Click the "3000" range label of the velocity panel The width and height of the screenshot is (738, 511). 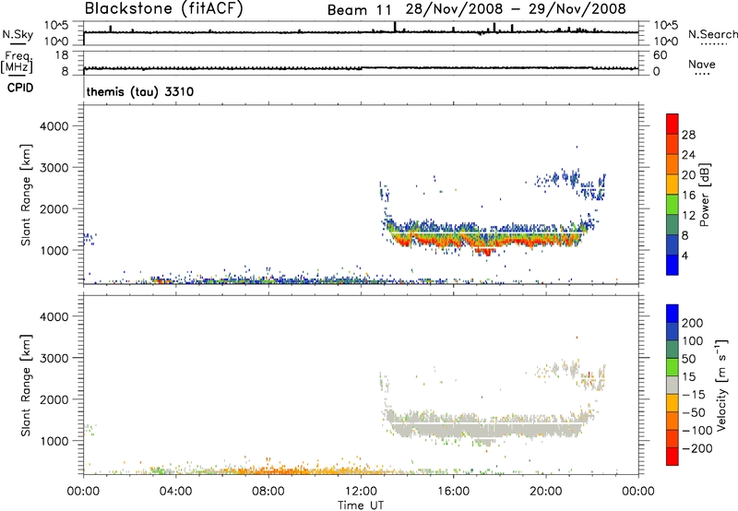pos(54,358)
